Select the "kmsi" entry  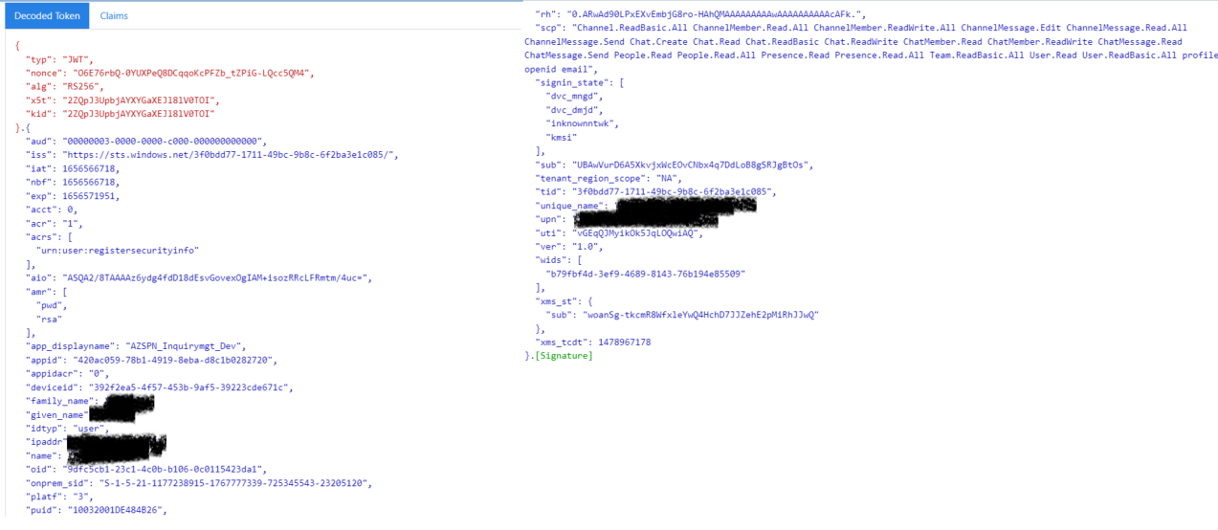click(x=562, y=137)
